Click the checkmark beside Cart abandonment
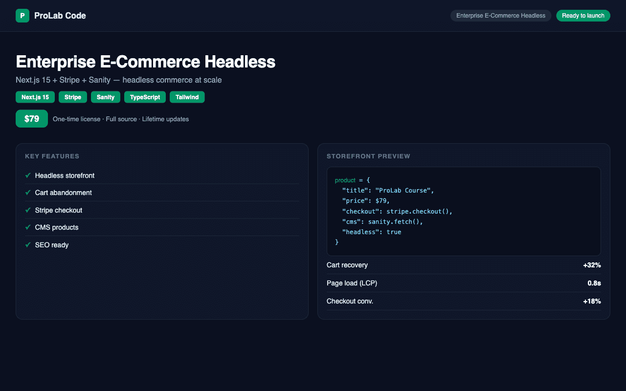Viewport: 626px width, 391px height. pyautogui.click(x=28, y=193)
